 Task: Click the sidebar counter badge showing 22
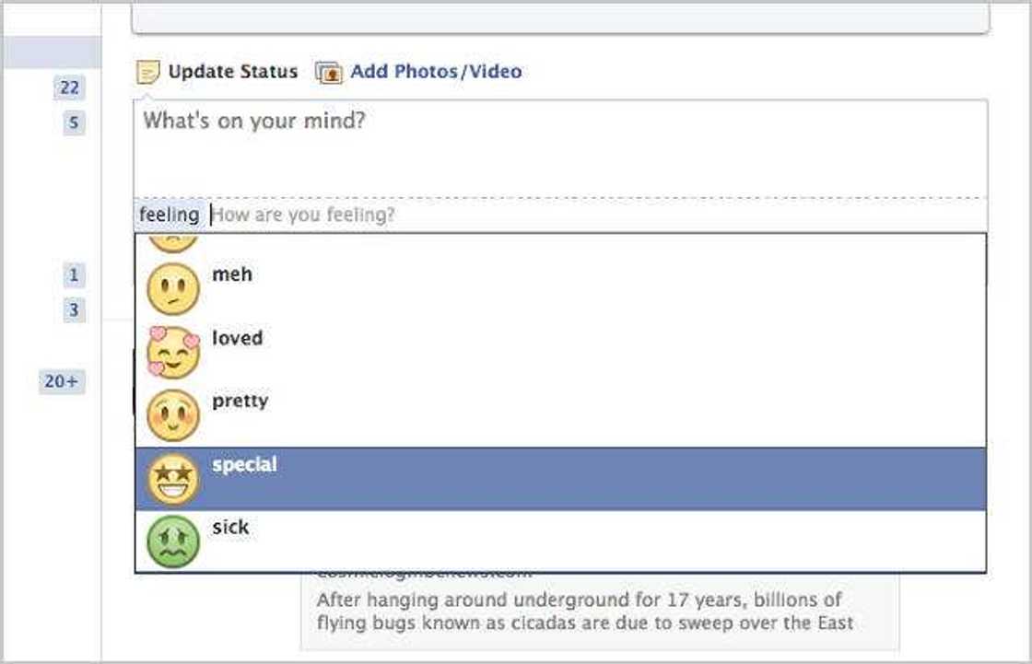pos(69,87)
